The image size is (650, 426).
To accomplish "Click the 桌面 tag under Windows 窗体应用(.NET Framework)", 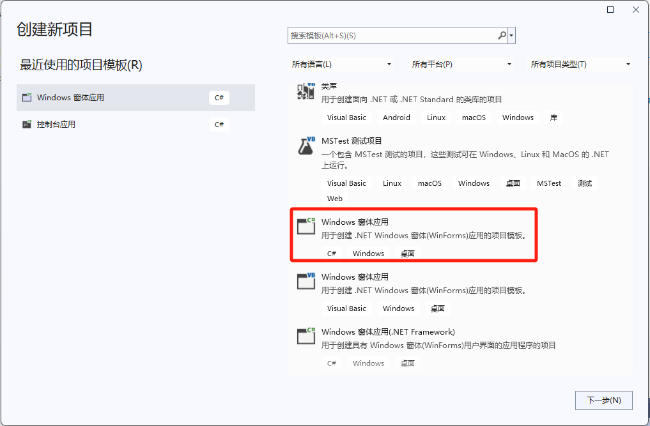I will click(408, 363).
